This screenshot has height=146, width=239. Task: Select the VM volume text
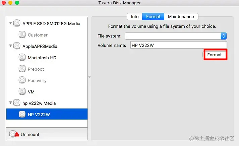click(31, 92)
